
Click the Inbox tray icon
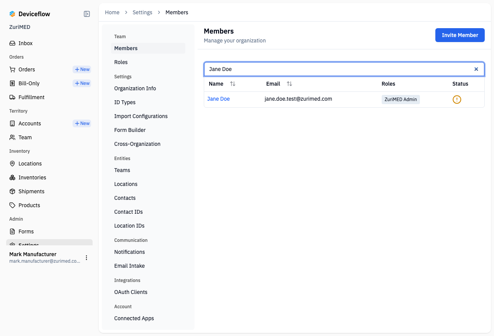click(x=12, y=43)
